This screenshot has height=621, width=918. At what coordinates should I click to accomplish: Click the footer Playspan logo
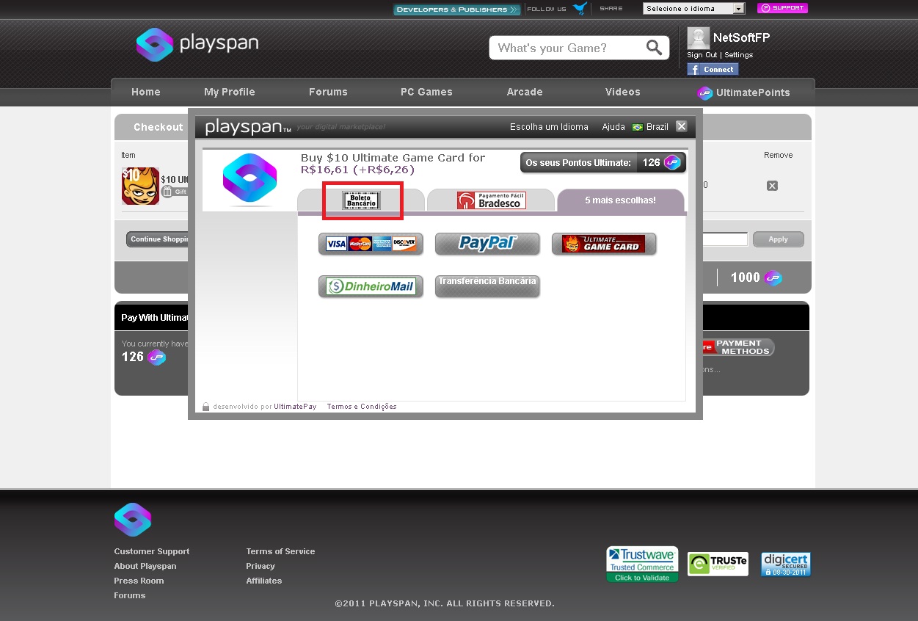pos(133,520)
